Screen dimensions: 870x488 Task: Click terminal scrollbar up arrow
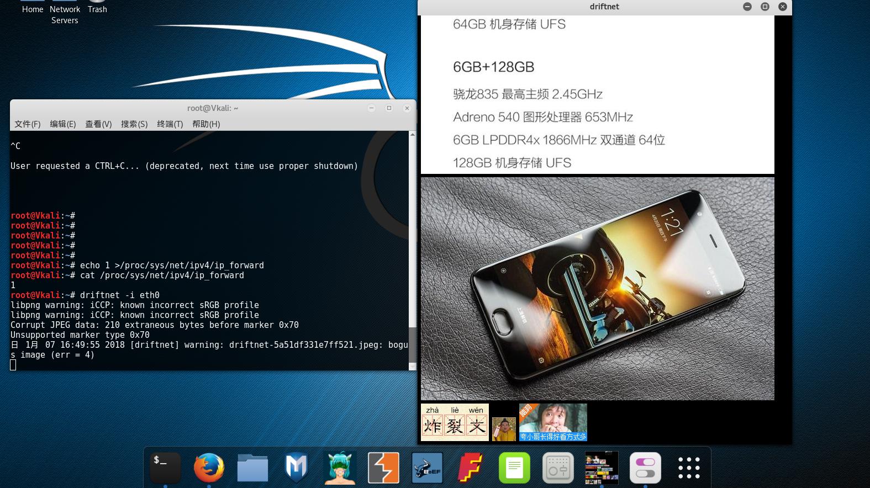coord(412,135)
